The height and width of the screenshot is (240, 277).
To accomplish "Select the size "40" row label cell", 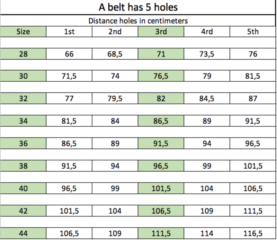I will pyautogui.click(x=23, y=188).
